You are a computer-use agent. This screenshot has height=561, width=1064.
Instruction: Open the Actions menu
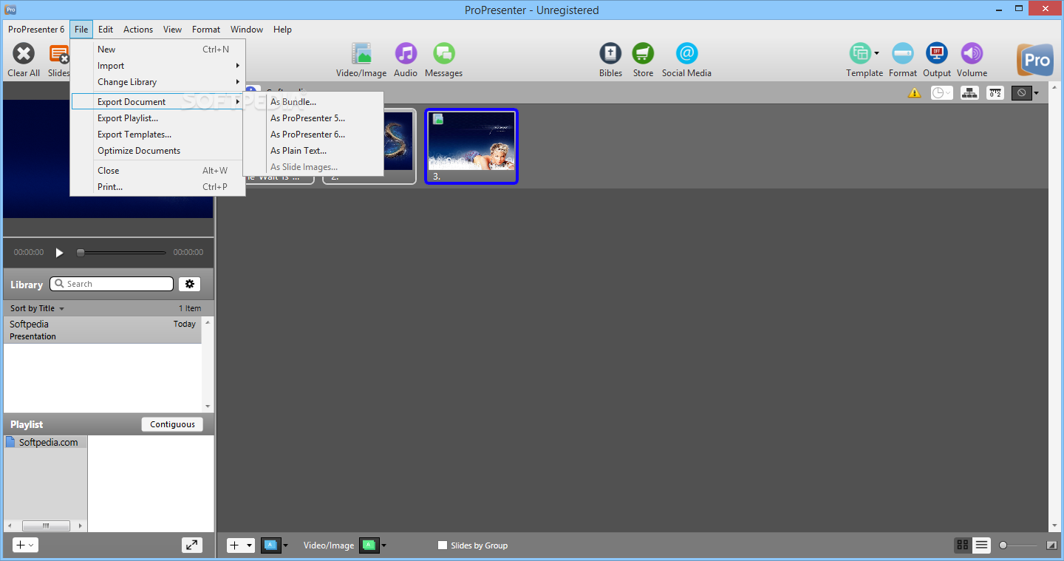point(138,30)
